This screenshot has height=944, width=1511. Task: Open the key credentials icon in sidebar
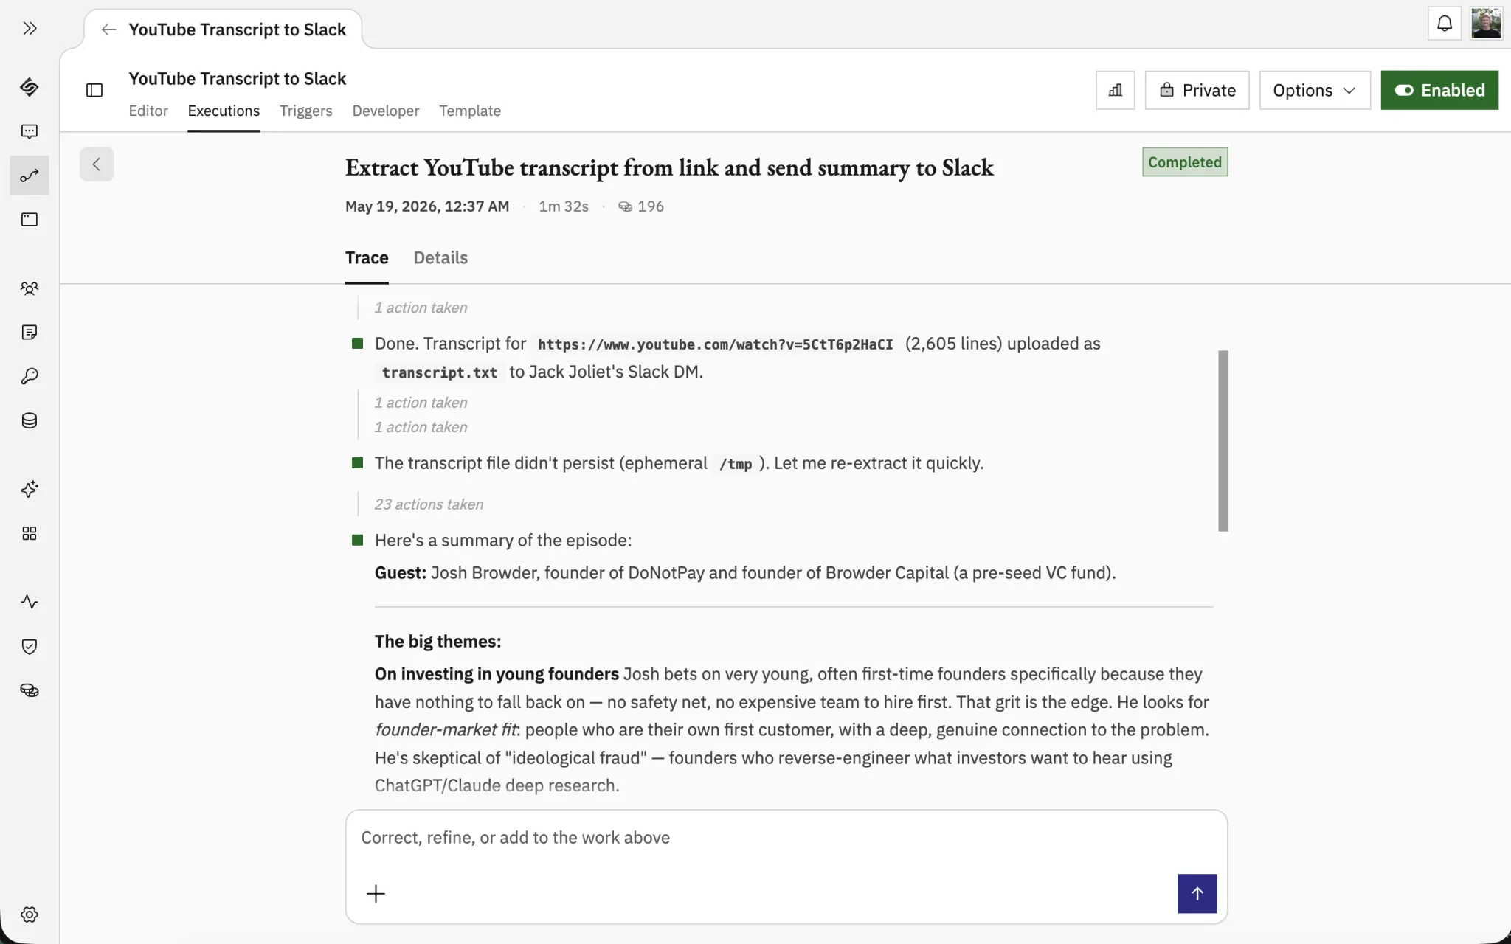(x=30, y=377)
